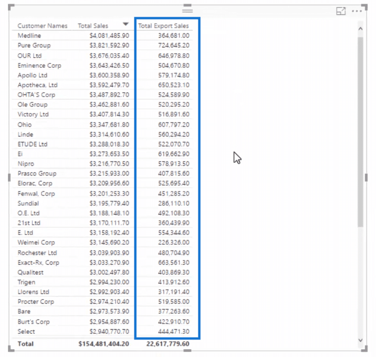
Task: Click the right-middle resize handle
Action: (366, 178)
